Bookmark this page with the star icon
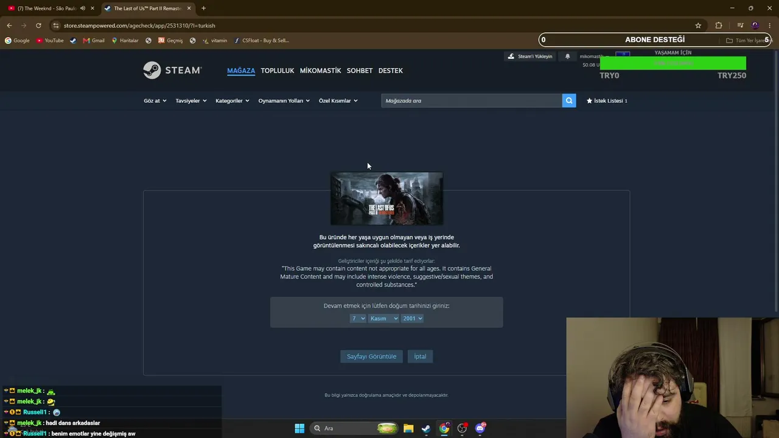Image resolution: width=779 pixels, height=438 pixels. pos(698,26)
